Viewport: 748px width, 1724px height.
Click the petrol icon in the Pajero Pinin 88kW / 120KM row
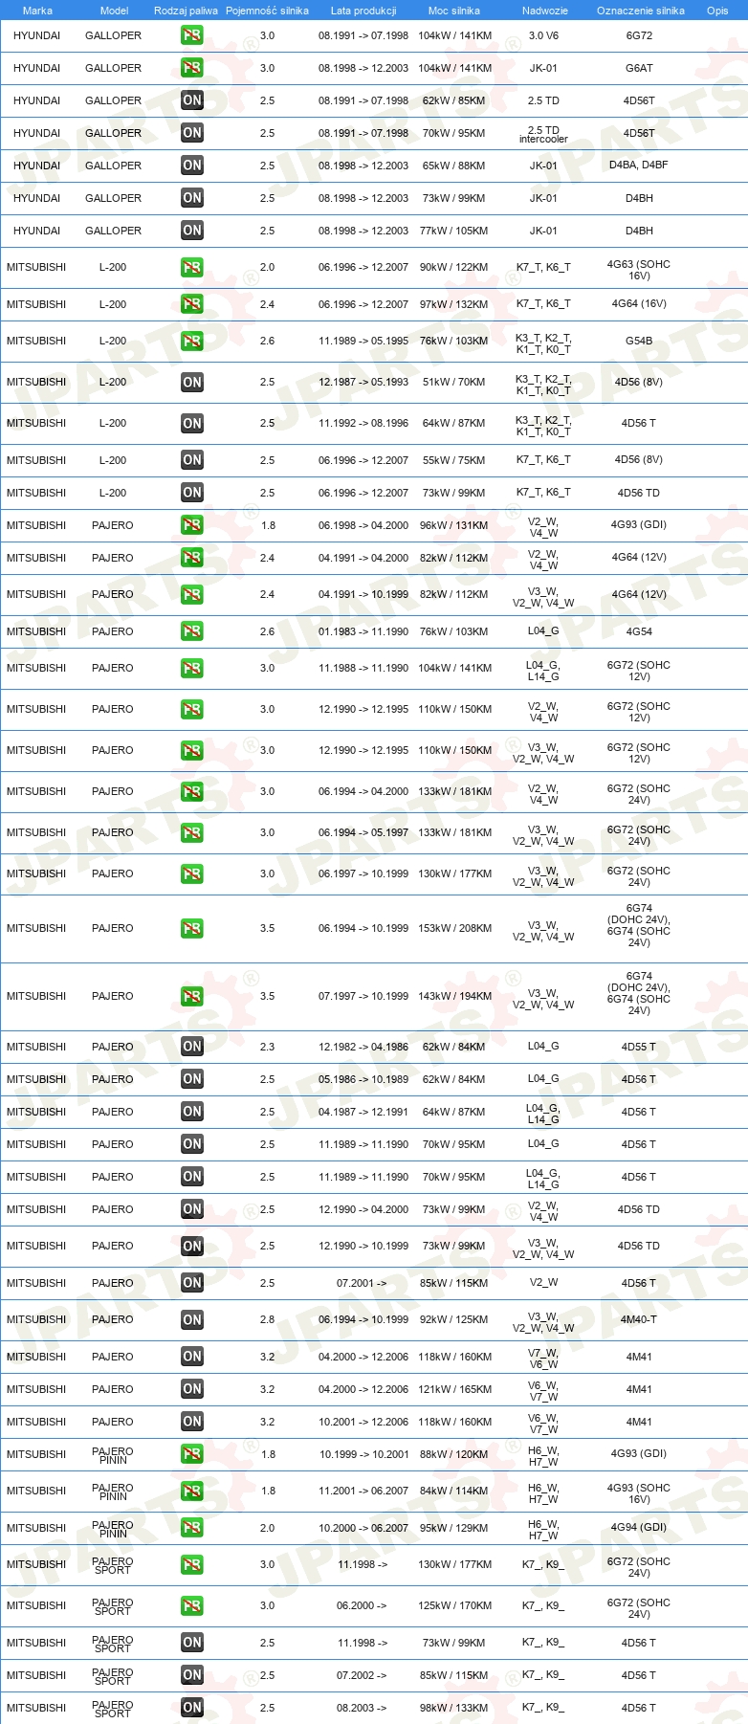pyautogui.click(x=192, y=1454)
